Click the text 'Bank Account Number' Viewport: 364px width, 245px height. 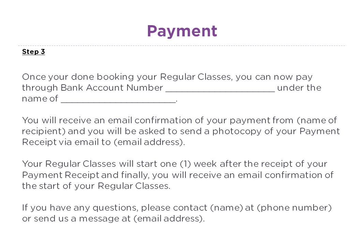[x=112, y=88]
